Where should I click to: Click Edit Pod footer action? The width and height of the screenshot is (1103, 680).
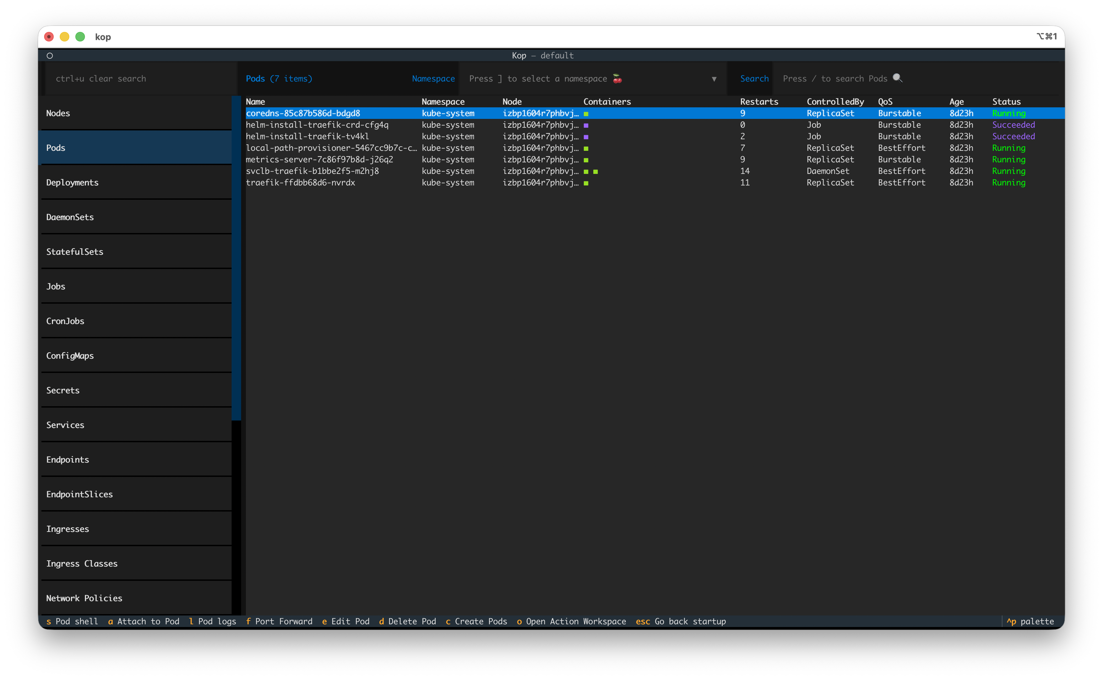click(345, 622)
